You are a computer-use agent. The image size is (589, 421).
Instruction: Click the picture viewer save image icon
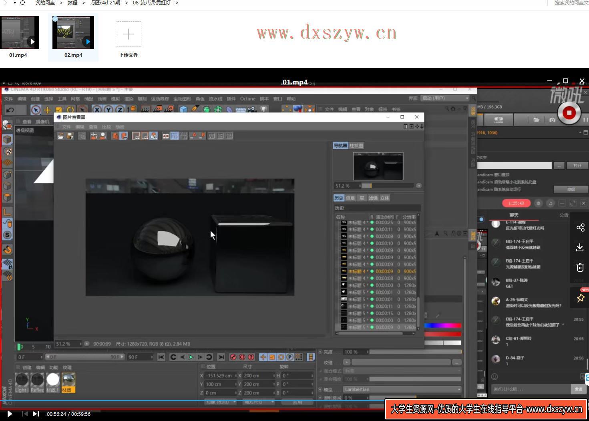click(x=70, y=136)
